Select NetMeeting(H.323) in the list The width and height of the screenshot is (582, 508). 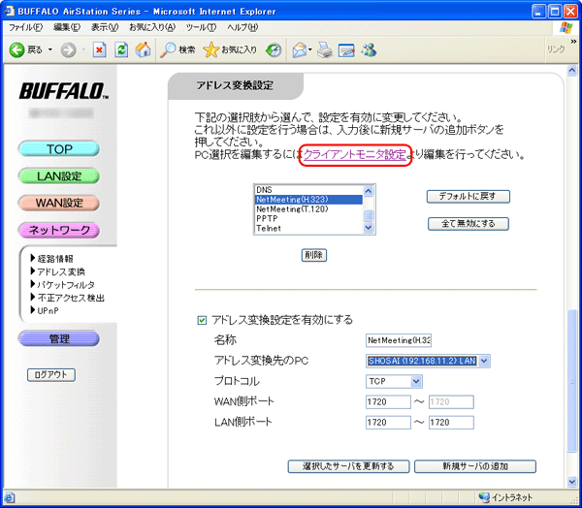point(308,200)
